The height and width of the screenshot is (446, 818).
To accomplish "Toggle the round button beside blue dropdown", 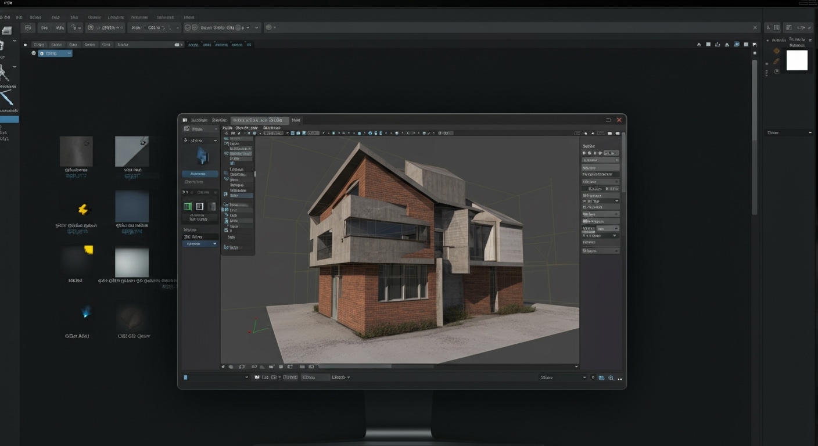I will (x=33, y=53).
